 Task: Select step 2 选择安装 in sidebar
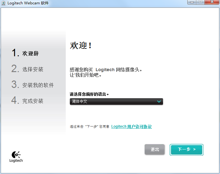pos(27,69)
